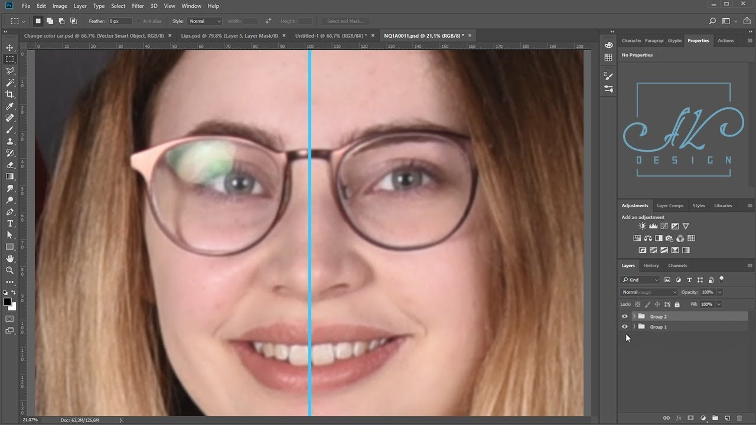Add a Color Balance adjustment
Screen dimensions: 756x425
[648, 238]
